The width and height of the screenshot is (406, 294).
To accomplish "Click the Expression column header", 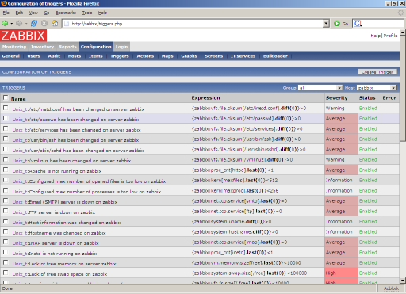I will click(205, 97).
